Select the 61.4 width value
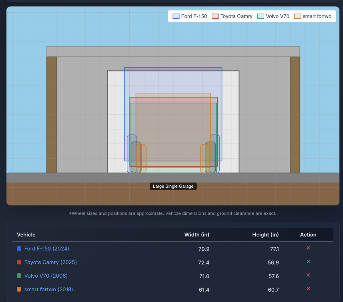343x302 pixels. click(x=204, y=290)
